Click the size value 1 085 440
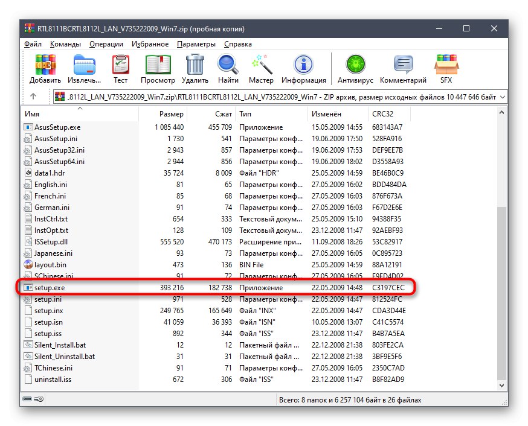Image resolution: width=528 pixels, height=426 pixels. 169,127
